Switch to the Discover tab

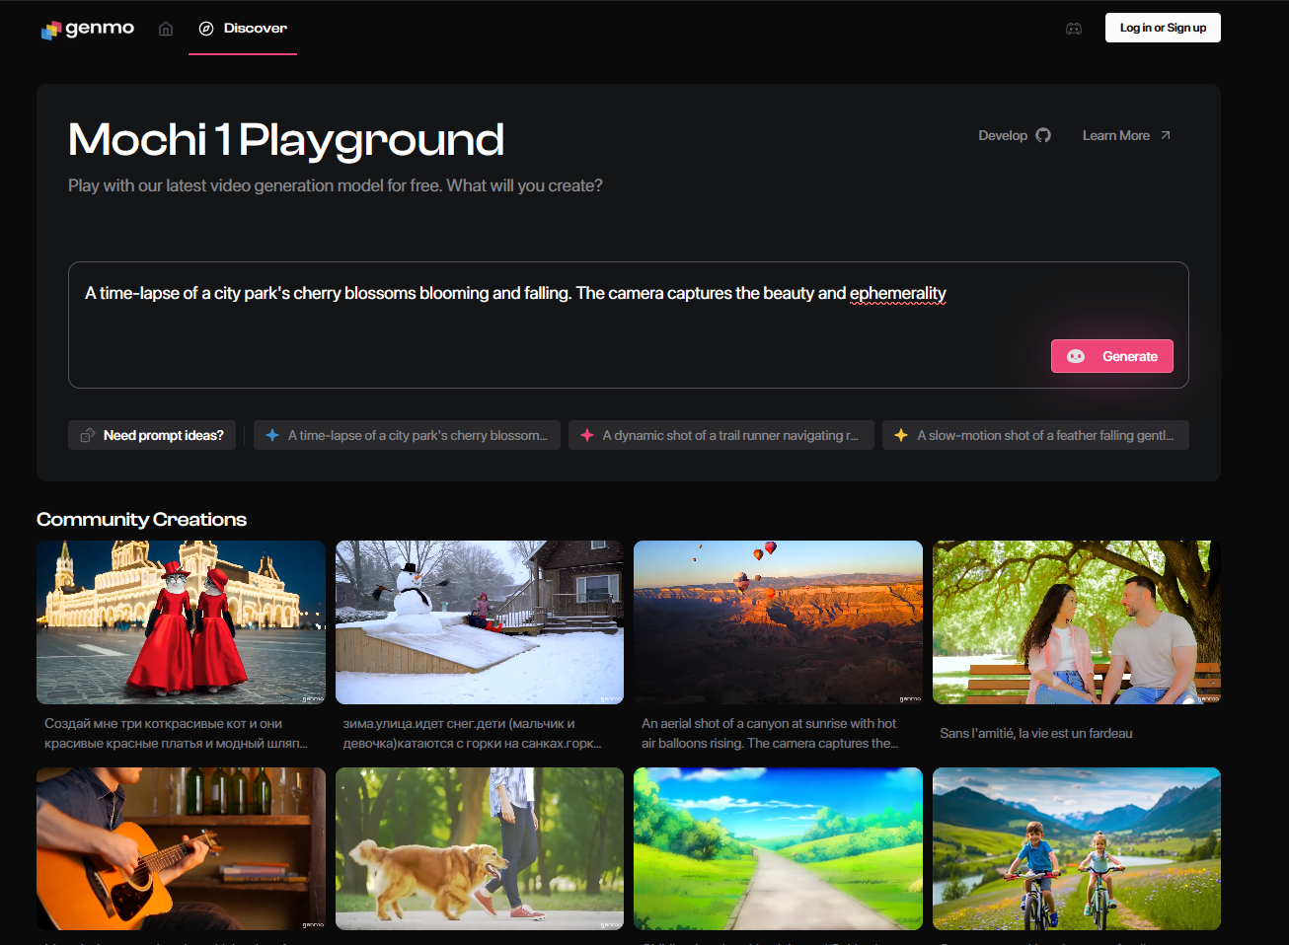tap(243, 29)
